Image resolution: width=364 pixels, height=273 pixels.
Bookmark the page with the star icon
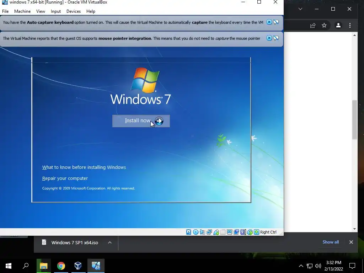point(324,25)
